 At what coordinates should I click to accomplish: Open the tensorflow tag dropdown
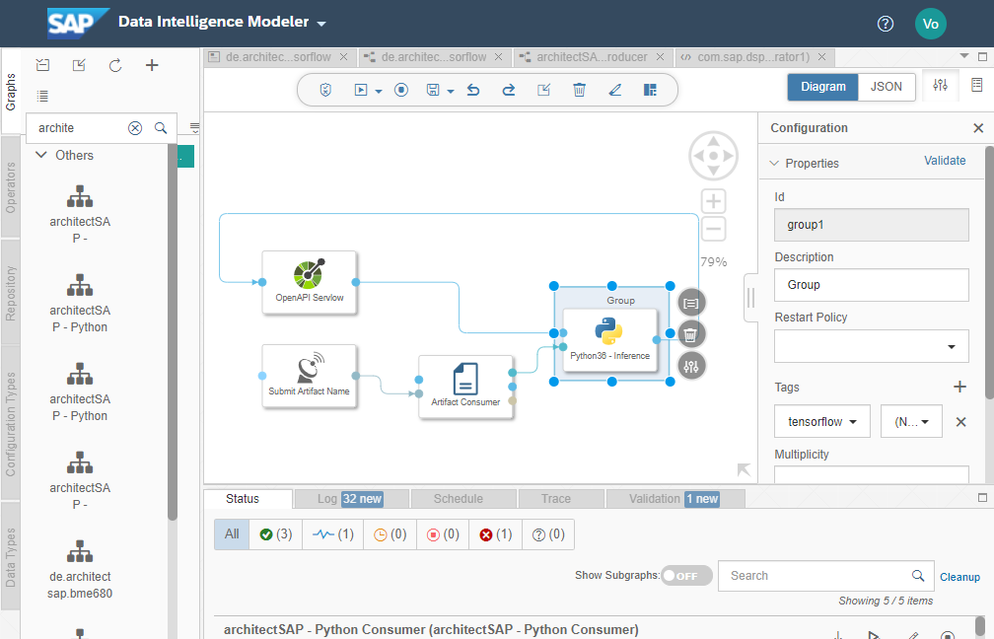pos(821,421)
